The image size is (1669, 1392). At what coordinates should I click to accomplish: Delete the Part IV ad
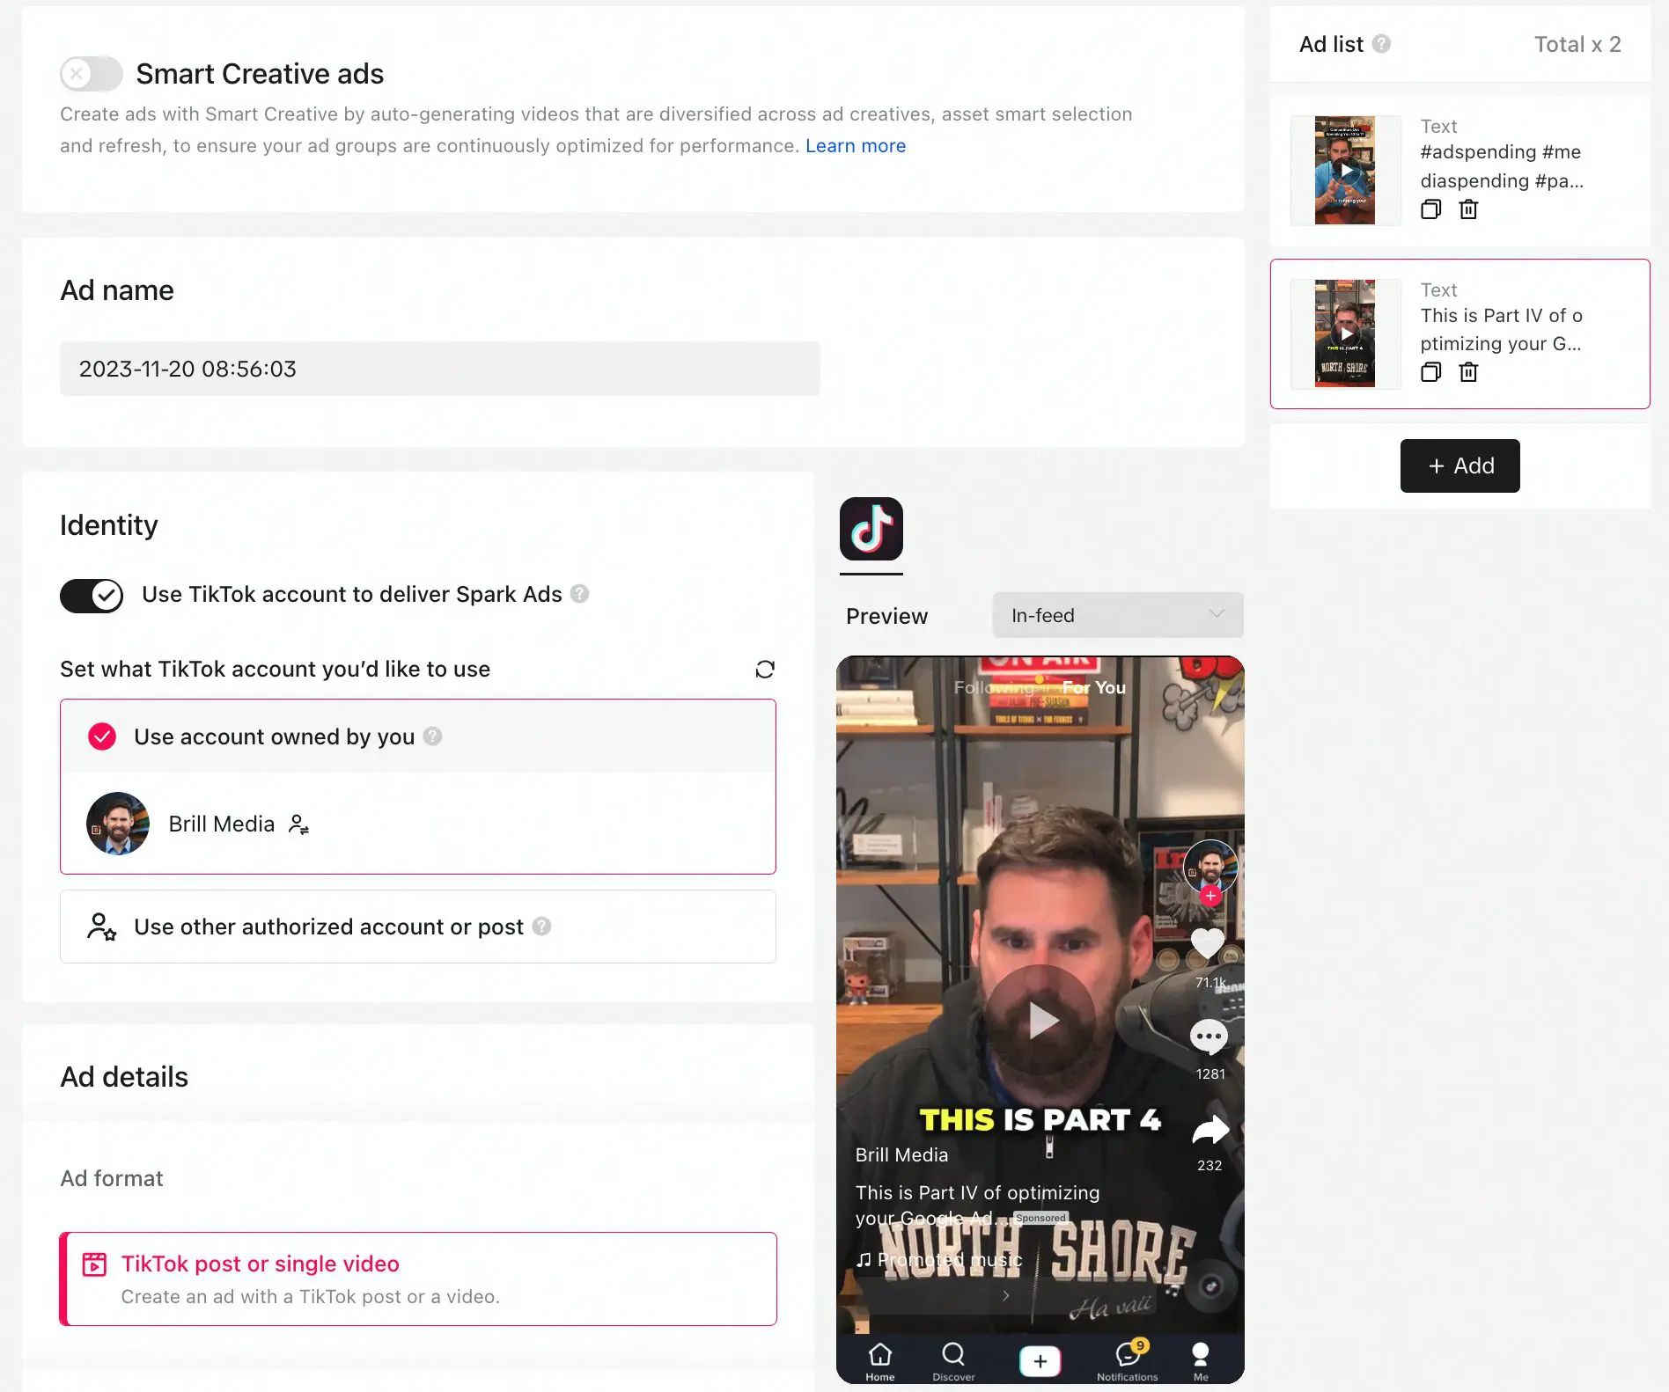1468,372
